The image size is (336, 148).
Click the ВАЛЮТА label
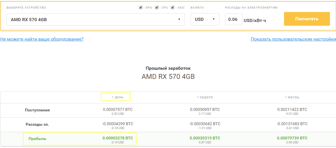pyautogui.click(x=197, y=8)
